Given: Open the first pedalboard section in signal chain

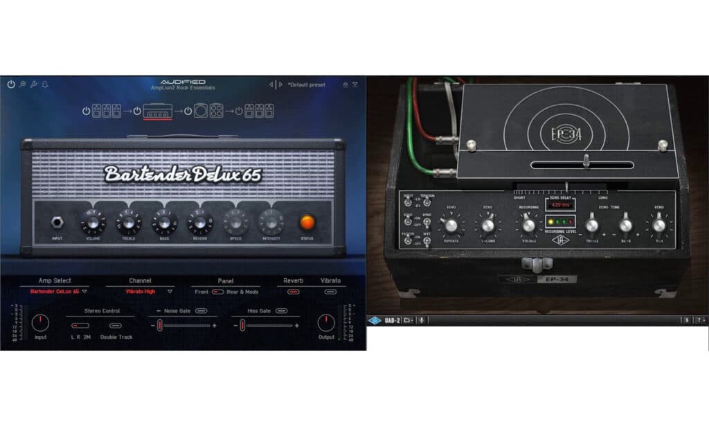Looking at the screenshot, I should tap(107, 111).
